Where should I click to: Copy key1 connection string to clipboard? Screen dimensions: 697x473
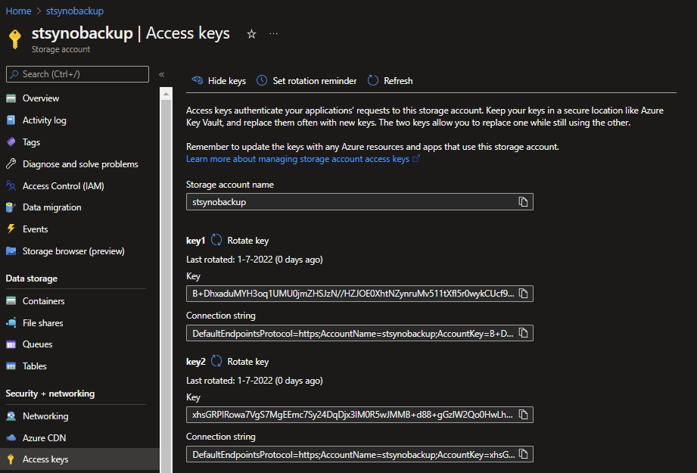[523, 333]
